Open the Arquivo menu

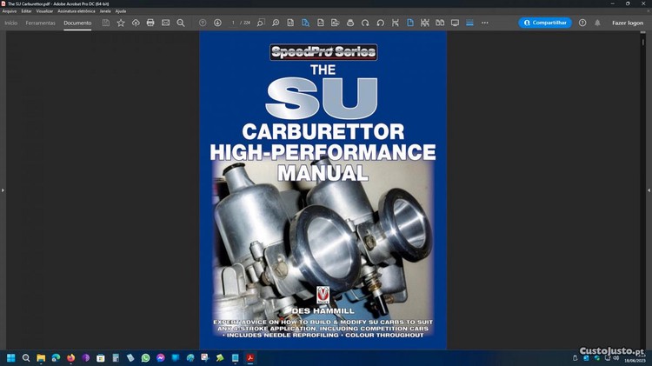coord(10,11)
